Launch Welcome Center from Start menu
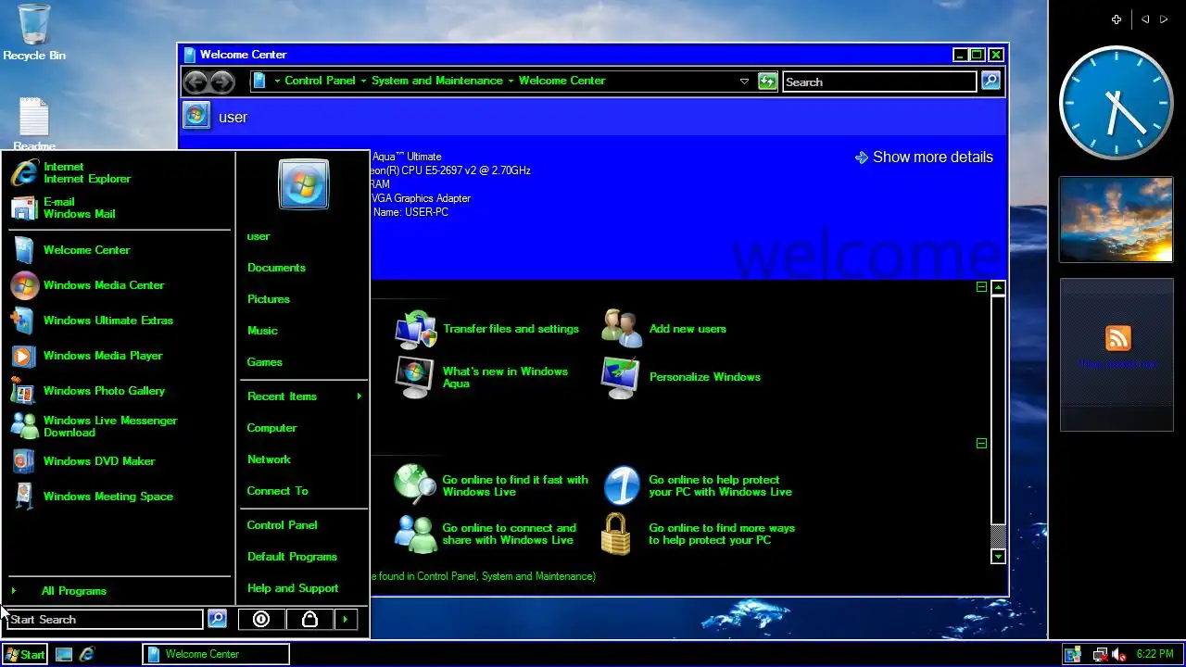 [117, 250]
